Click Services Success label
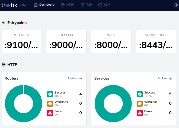Image resolution: width=179 pixels, height=128 pixels. (150, 93)
